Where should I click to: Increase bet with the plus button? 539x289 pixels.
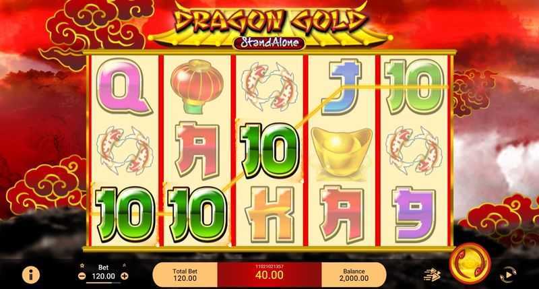point(125,276)
